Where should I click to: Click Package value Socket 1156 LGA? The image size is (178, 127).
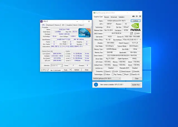pyautogui.click(x=64, y=34)
